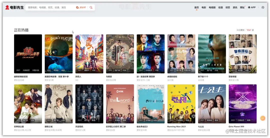Image resolution: width=270 pixels, height=138 pixels.
Task: Click the APP download link
Action: (x=252, y=7)
